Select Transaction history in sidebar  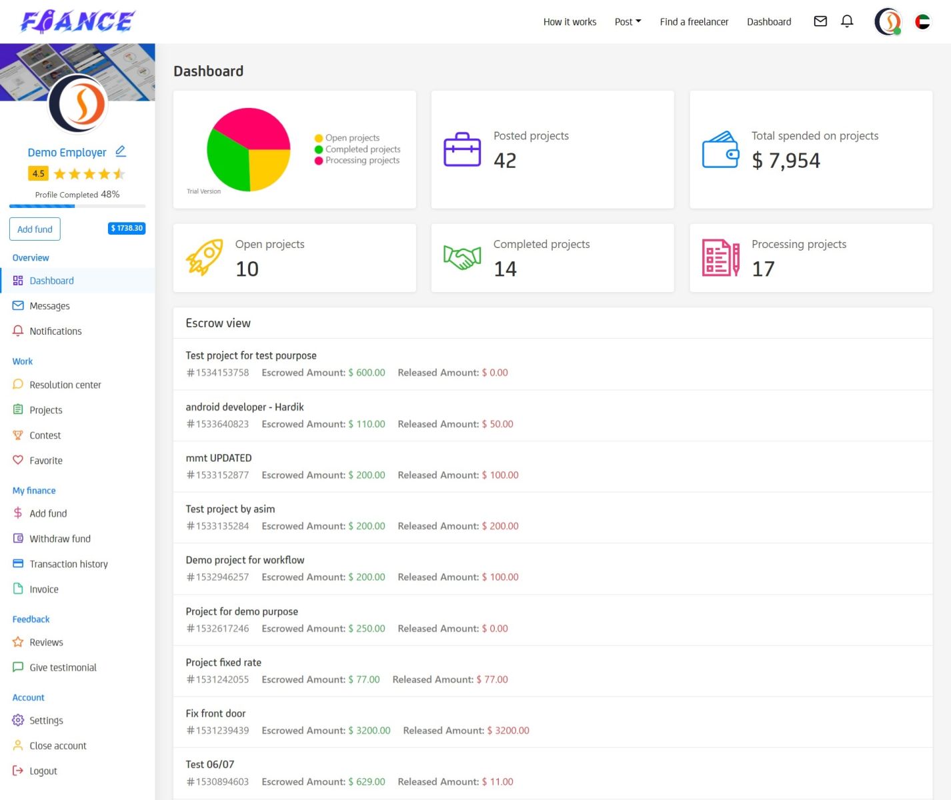click(68, 564)
